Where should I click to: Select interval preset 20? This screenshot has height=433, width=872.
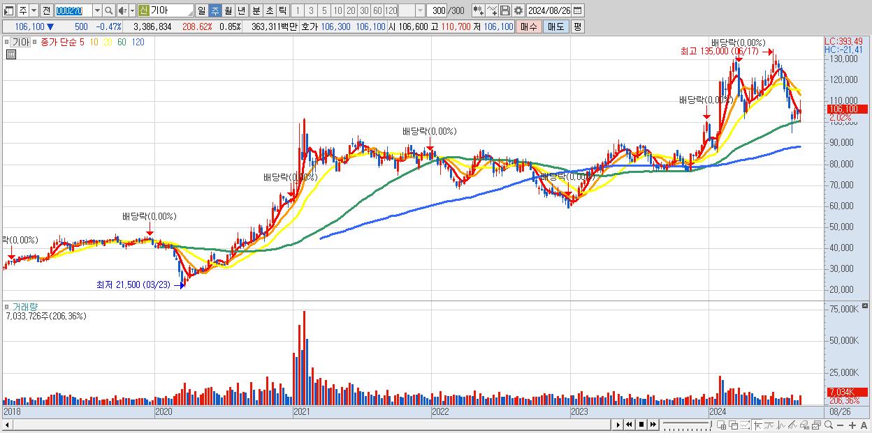[351, 10]
